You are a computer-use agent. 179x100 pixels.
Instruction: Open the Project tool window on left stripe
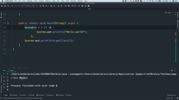[1, 15]
